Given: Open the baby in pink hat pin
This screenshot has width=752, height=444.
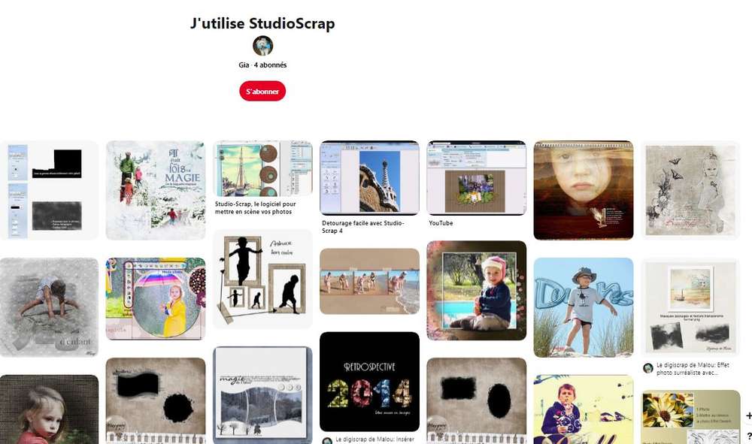Looking at the screenshot, I should click(x=476, y=290).
